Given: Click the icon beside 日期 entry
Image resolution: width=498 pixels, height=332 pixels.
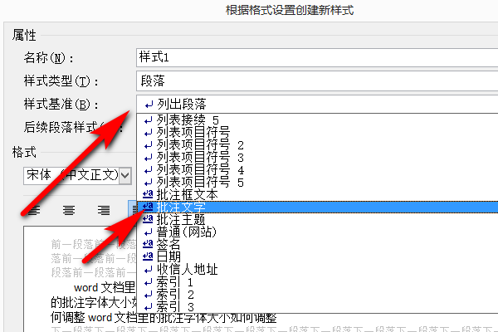Looking at the screenshot, I should coord(148,256).
